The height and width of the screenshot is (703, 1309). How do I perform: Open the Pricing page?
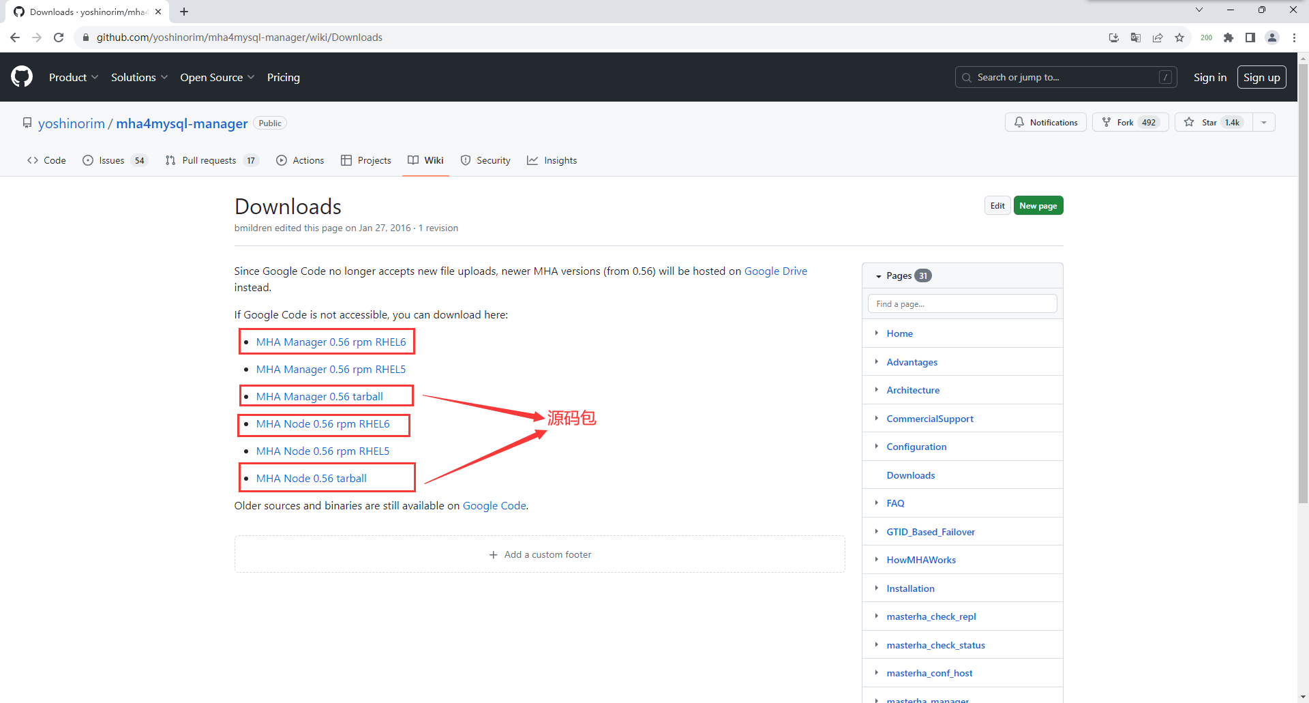284,77
